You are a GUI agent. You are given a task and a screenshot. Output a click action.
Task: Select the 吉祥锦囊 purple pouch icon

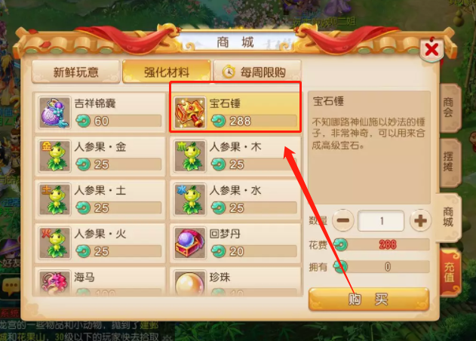pos(54,113)
